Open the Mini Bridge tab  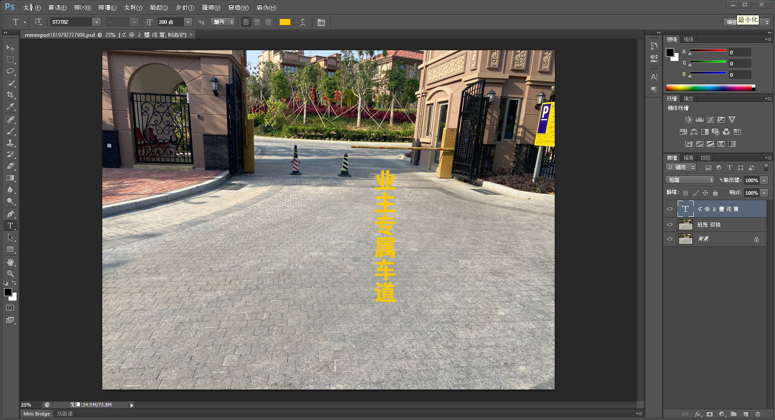click(x=37, y=414)
